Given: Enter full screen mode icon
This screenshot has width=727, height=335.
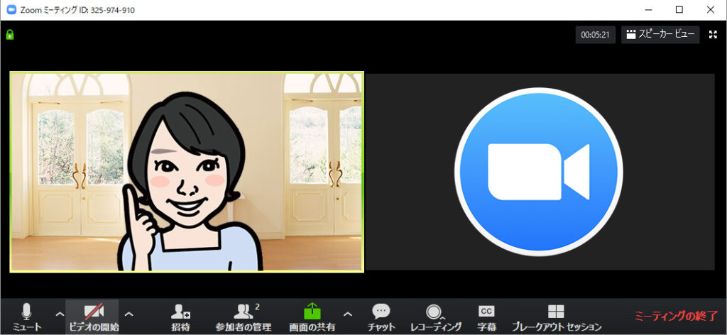Looking at the screenshot, I should click(x=713, y=34).
